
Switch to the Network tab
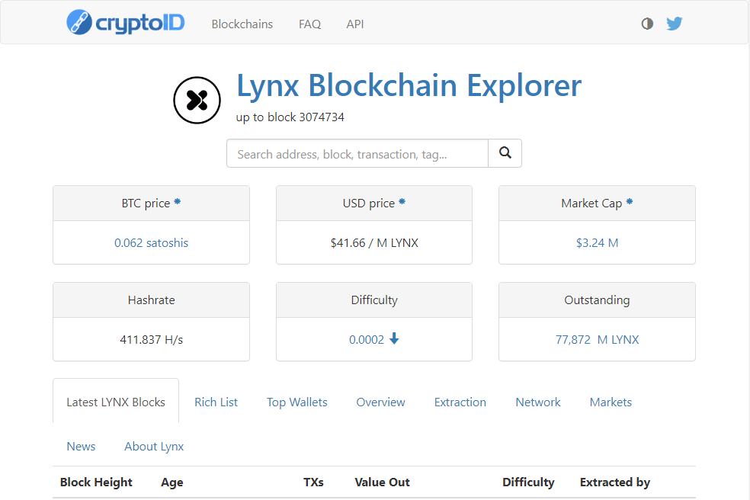538,402
